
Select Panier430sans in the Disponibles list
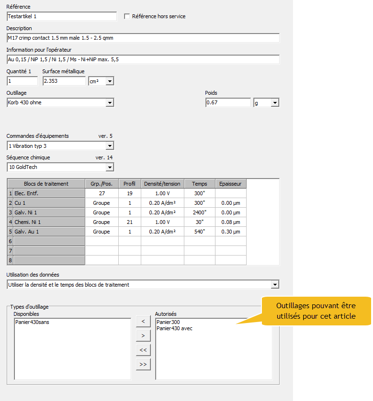32,322
